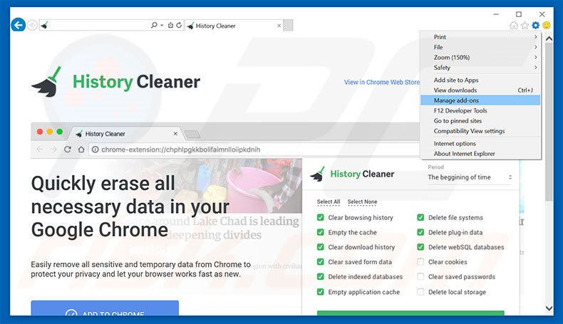This screenshot has width=563, height=324.
Task: Select Add site to Apps
Action: coord(481,80)
